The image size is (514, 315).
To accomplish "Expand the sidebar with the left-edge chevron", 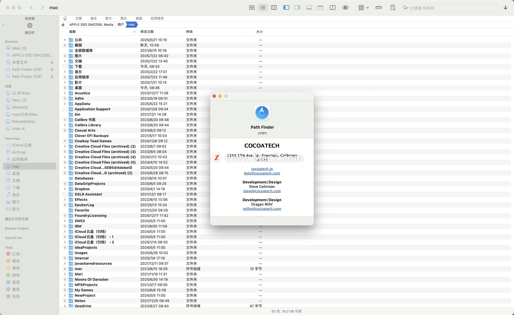I will tap(3, 25).
